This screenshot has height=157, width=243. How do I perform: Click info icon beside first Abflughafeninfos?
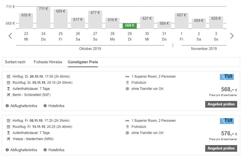(7, 106)
